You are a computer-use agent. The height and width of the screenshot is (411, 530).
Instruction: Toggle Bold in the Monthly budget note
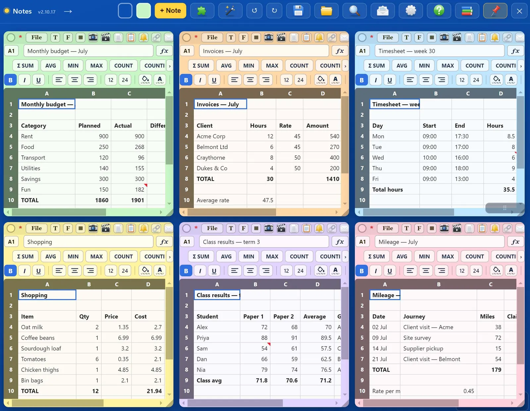click(x=11, y=80)
